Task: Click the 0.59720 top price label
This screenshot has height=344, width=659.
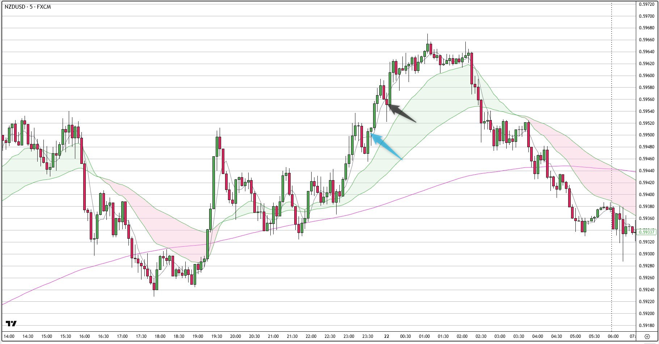Action: click(x=646, y=4)
